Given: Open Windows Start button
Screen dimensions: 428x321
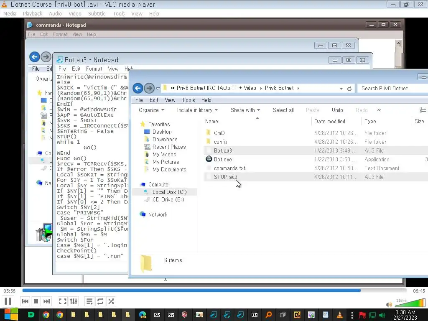Looking at the screenshot, I should (10, 315).
